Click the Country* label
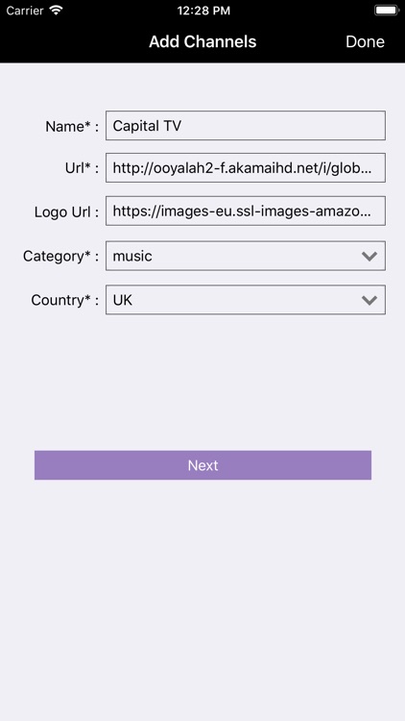 coord(64,300)
